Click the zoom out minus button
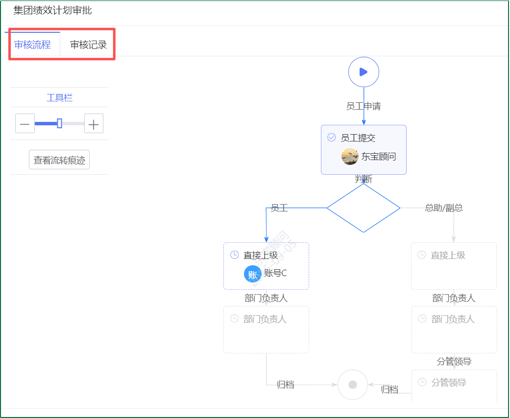The image size is (510, 418). pyautogui.click(x=25, y=124)
